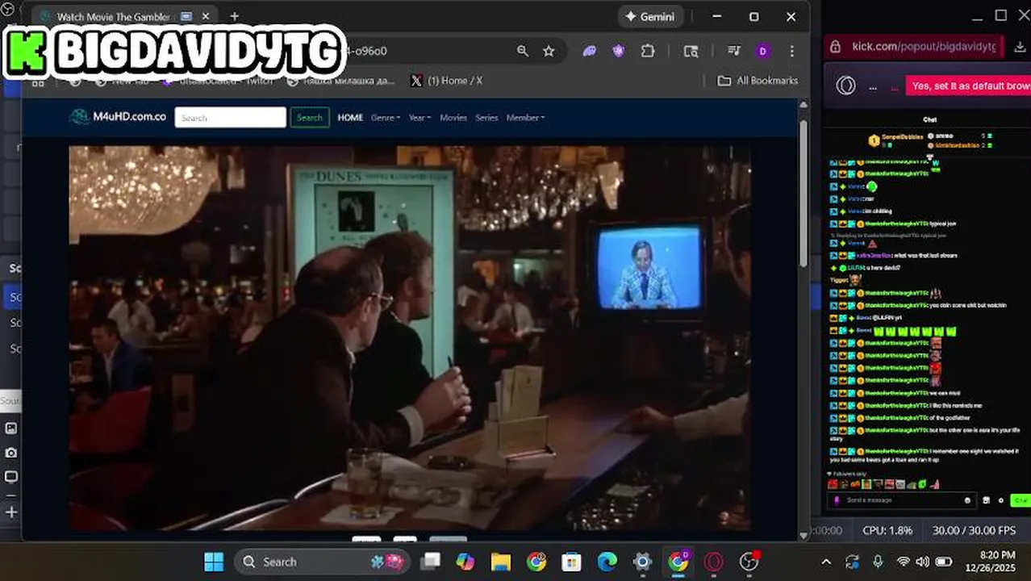The width and height of the screenshot is (1031, 581).
Task: Bookmark this page with the star icon
Action: click(549, 51)
